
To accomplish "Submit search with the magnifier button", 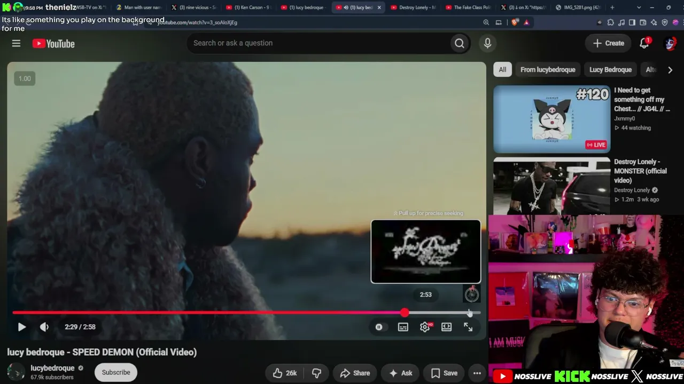I will 460,43.
